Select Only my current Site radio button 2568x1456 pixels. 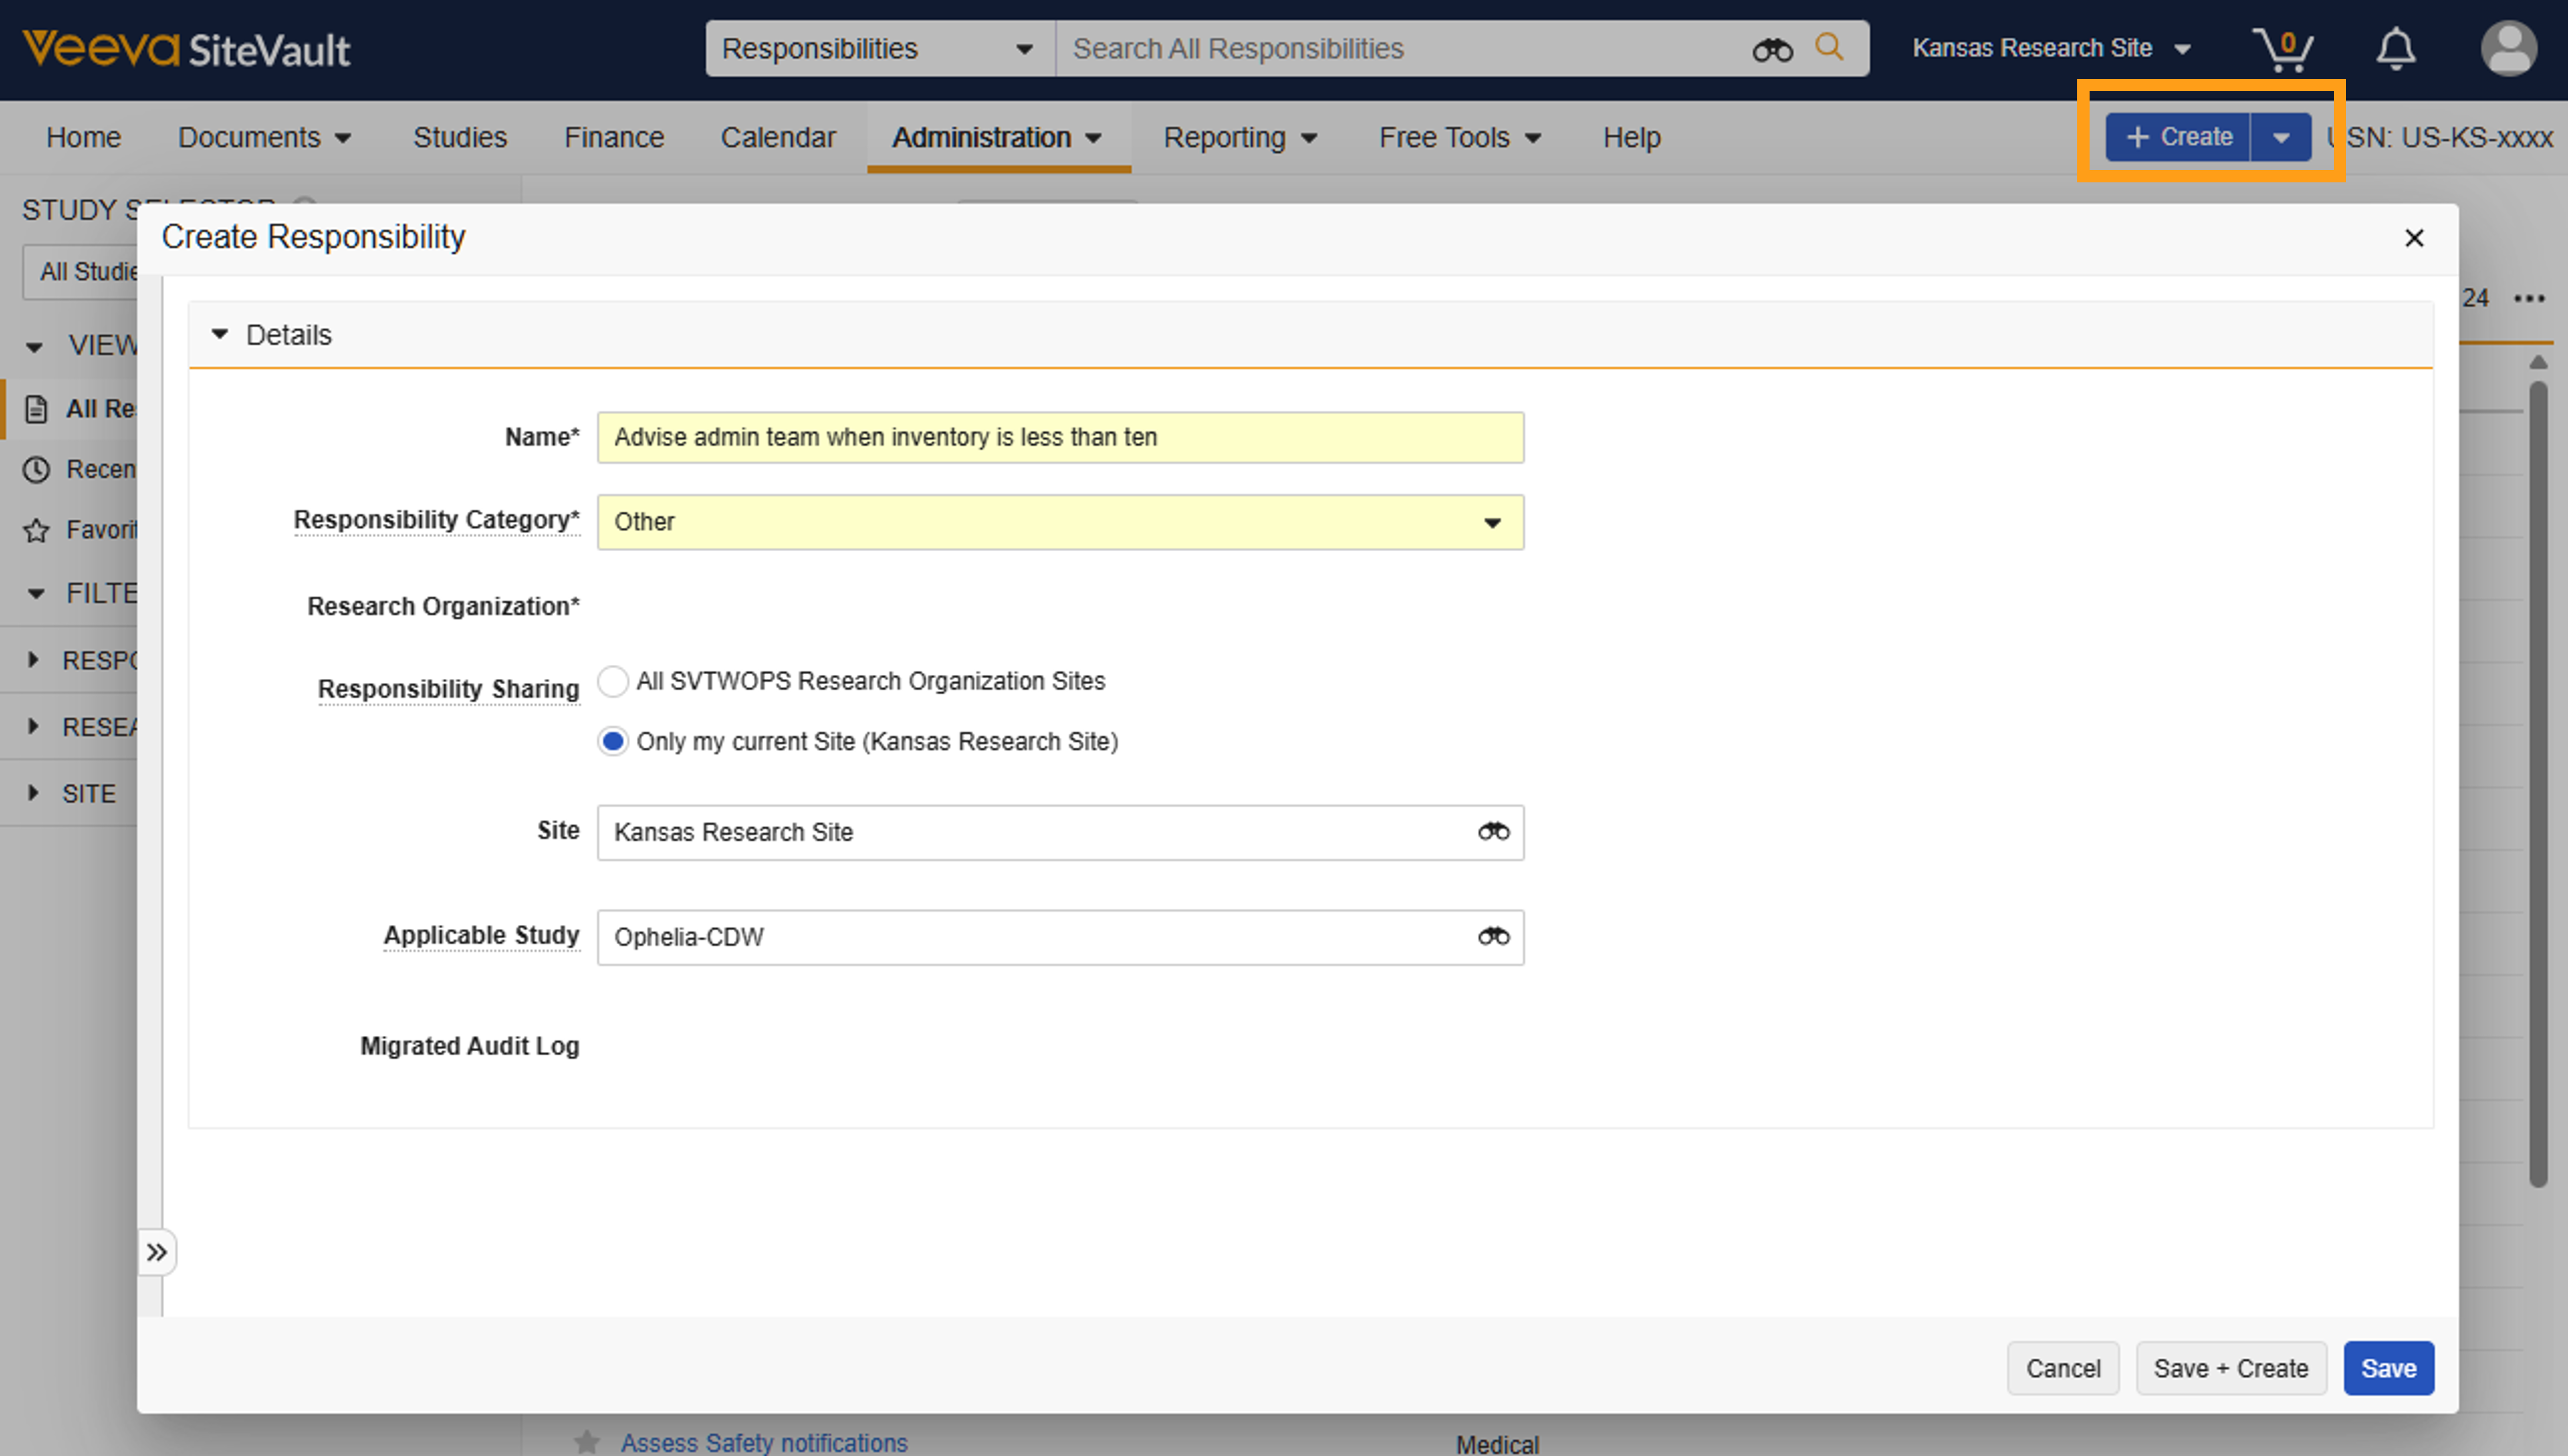612,742
